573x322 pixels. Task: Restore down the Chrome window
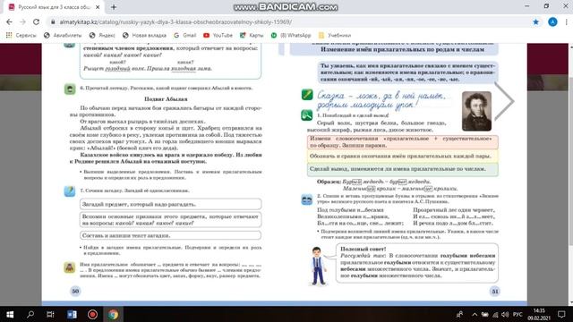546,6
